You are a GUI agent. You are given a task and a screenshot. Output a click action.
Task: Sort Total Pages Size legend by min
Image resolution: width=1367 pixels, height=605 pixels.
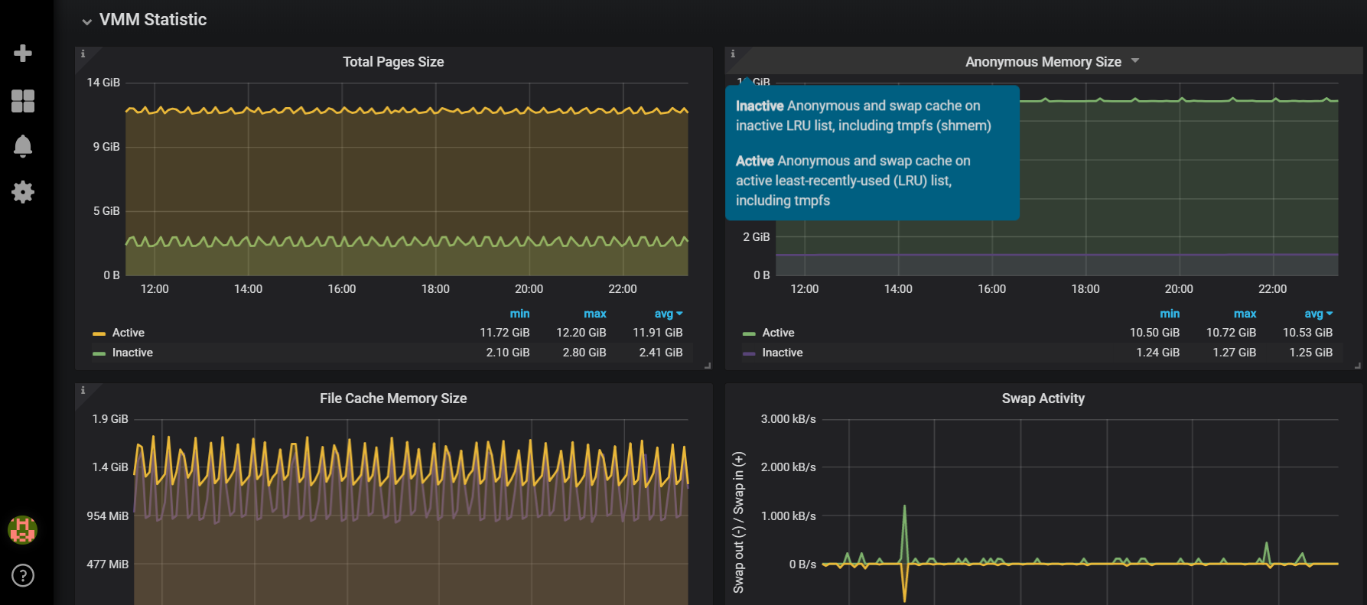(x=519, y=314)
